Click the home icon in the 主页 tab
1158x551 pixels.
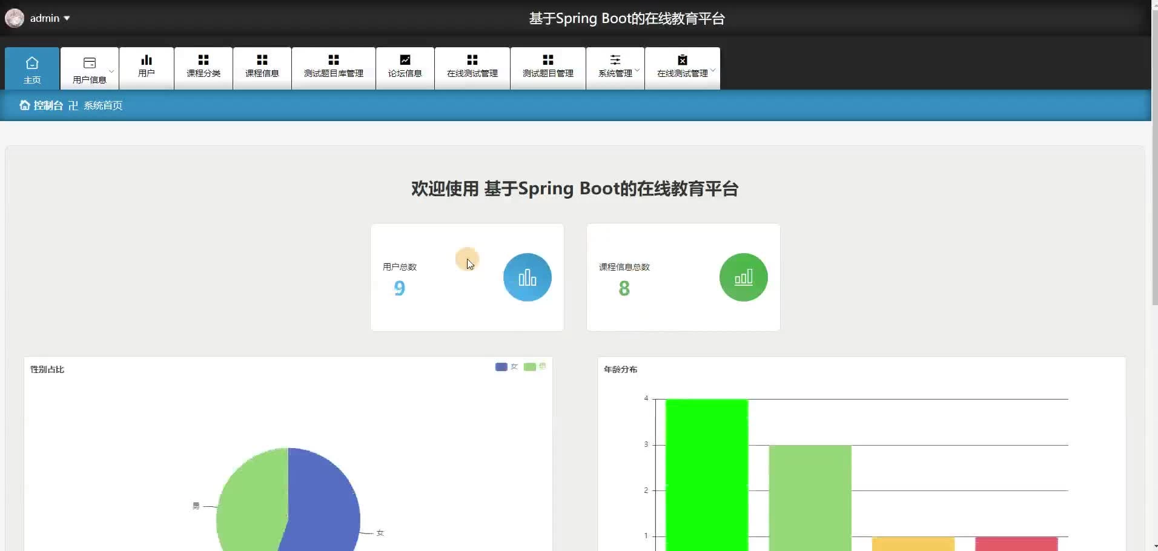[x=32, y=63]
